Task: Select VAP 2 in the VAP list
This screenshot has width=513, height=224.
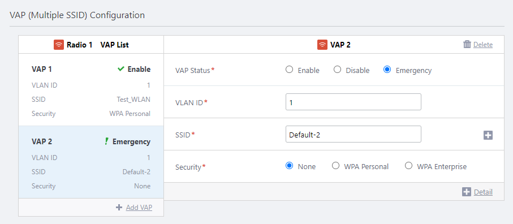Action: click(x=91, y=162)
